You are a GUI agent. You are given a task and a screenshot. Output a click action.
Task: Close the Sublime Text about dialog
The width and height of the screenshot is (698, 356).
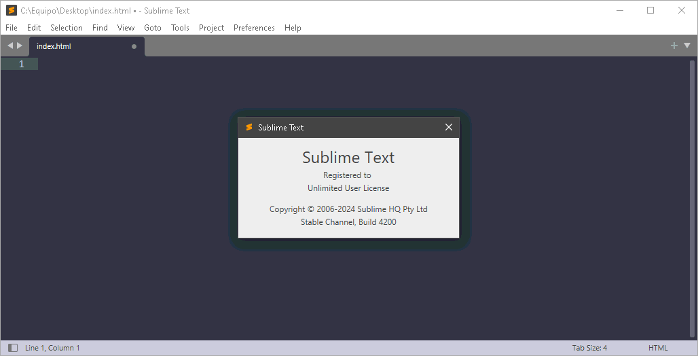click(449, 127)
